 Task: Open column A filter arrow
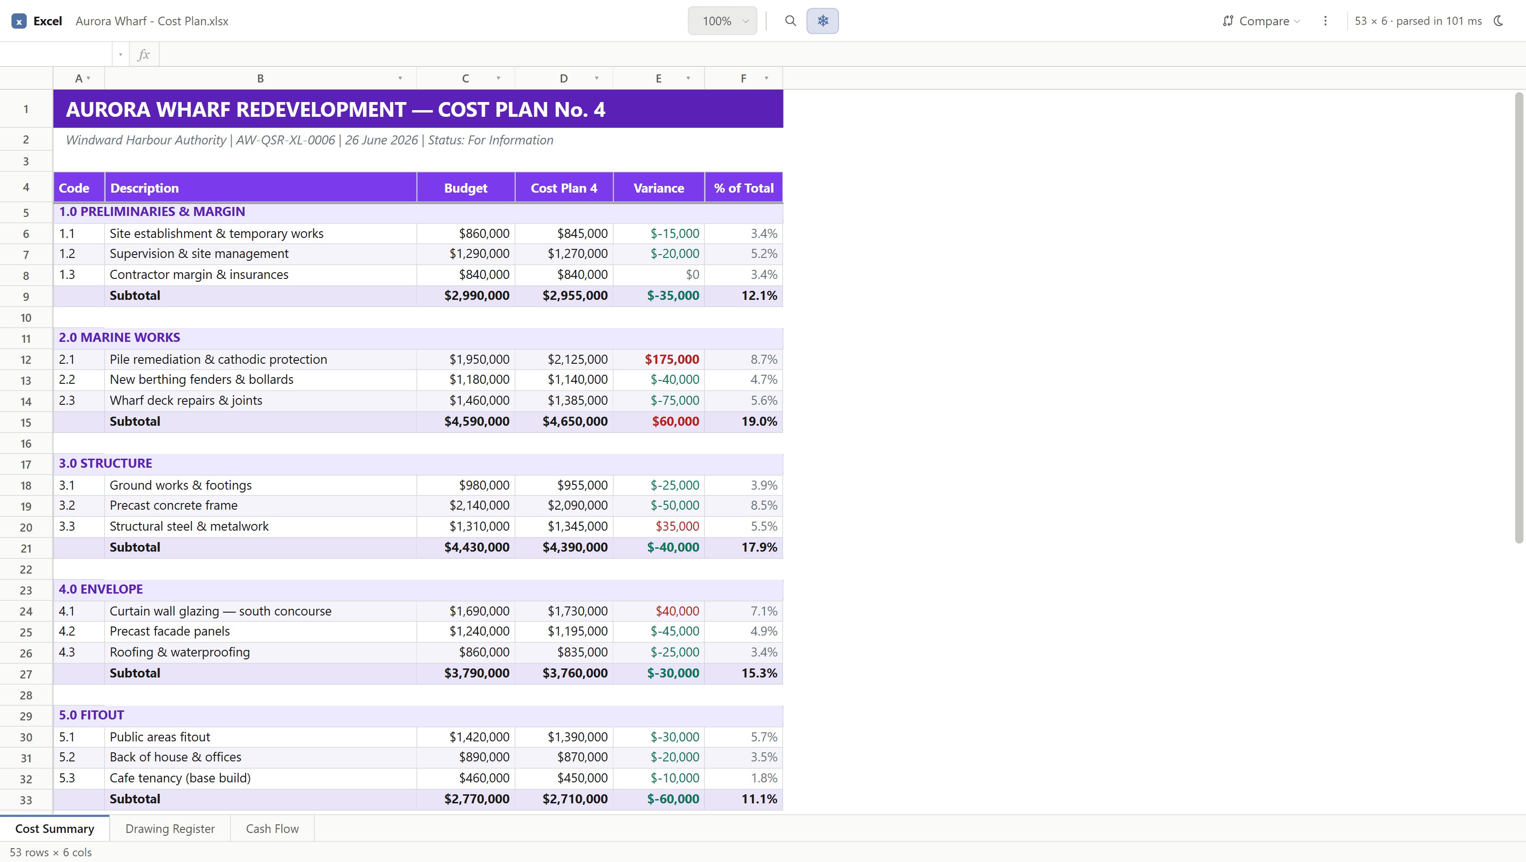(x=88, y=78)
